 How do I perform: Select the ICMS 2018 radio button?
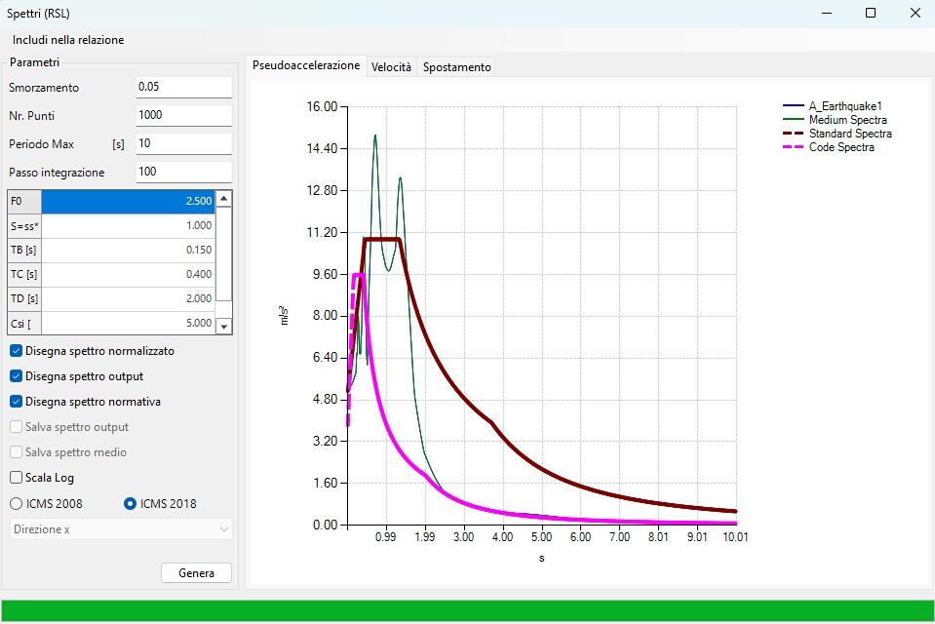click(130, 503)
